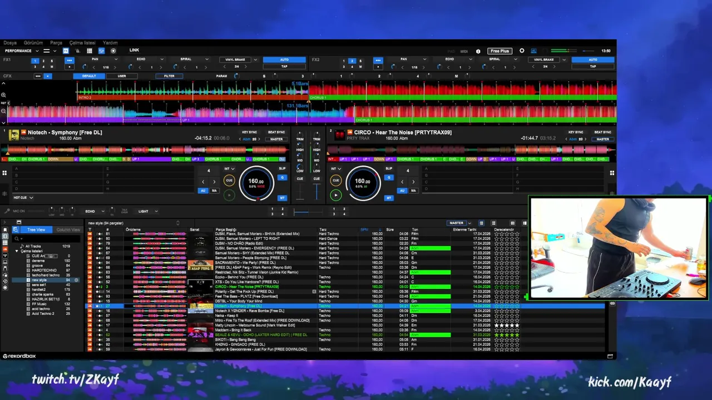Image resolution: width=712 pixels, height=400 pixels.
Task: Click the playlist icon in browser sidebar
Action: point(5,236)
